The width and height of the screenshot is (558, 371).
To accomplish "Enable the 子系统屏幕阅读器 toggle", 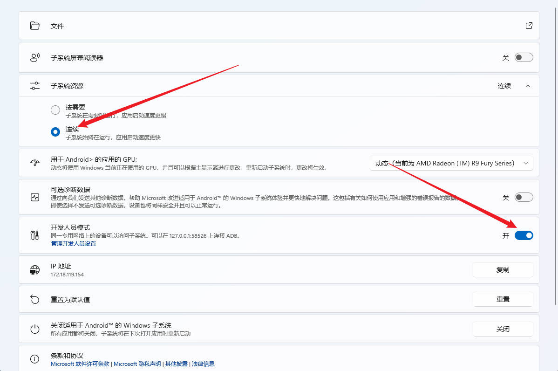I will 524,57.
